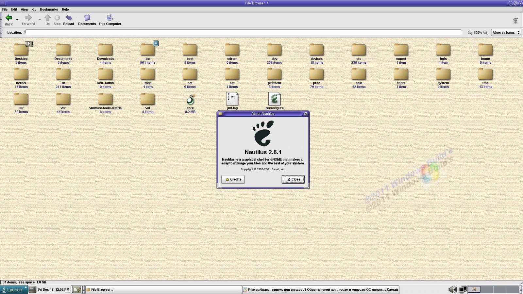The height and width of the screenshot is (294, 523).
Task: Switch to File Browser taskbar entry
Action: [163, 289]
